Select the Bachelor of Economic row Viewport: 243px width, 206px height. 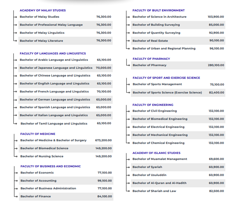point(66,173)
